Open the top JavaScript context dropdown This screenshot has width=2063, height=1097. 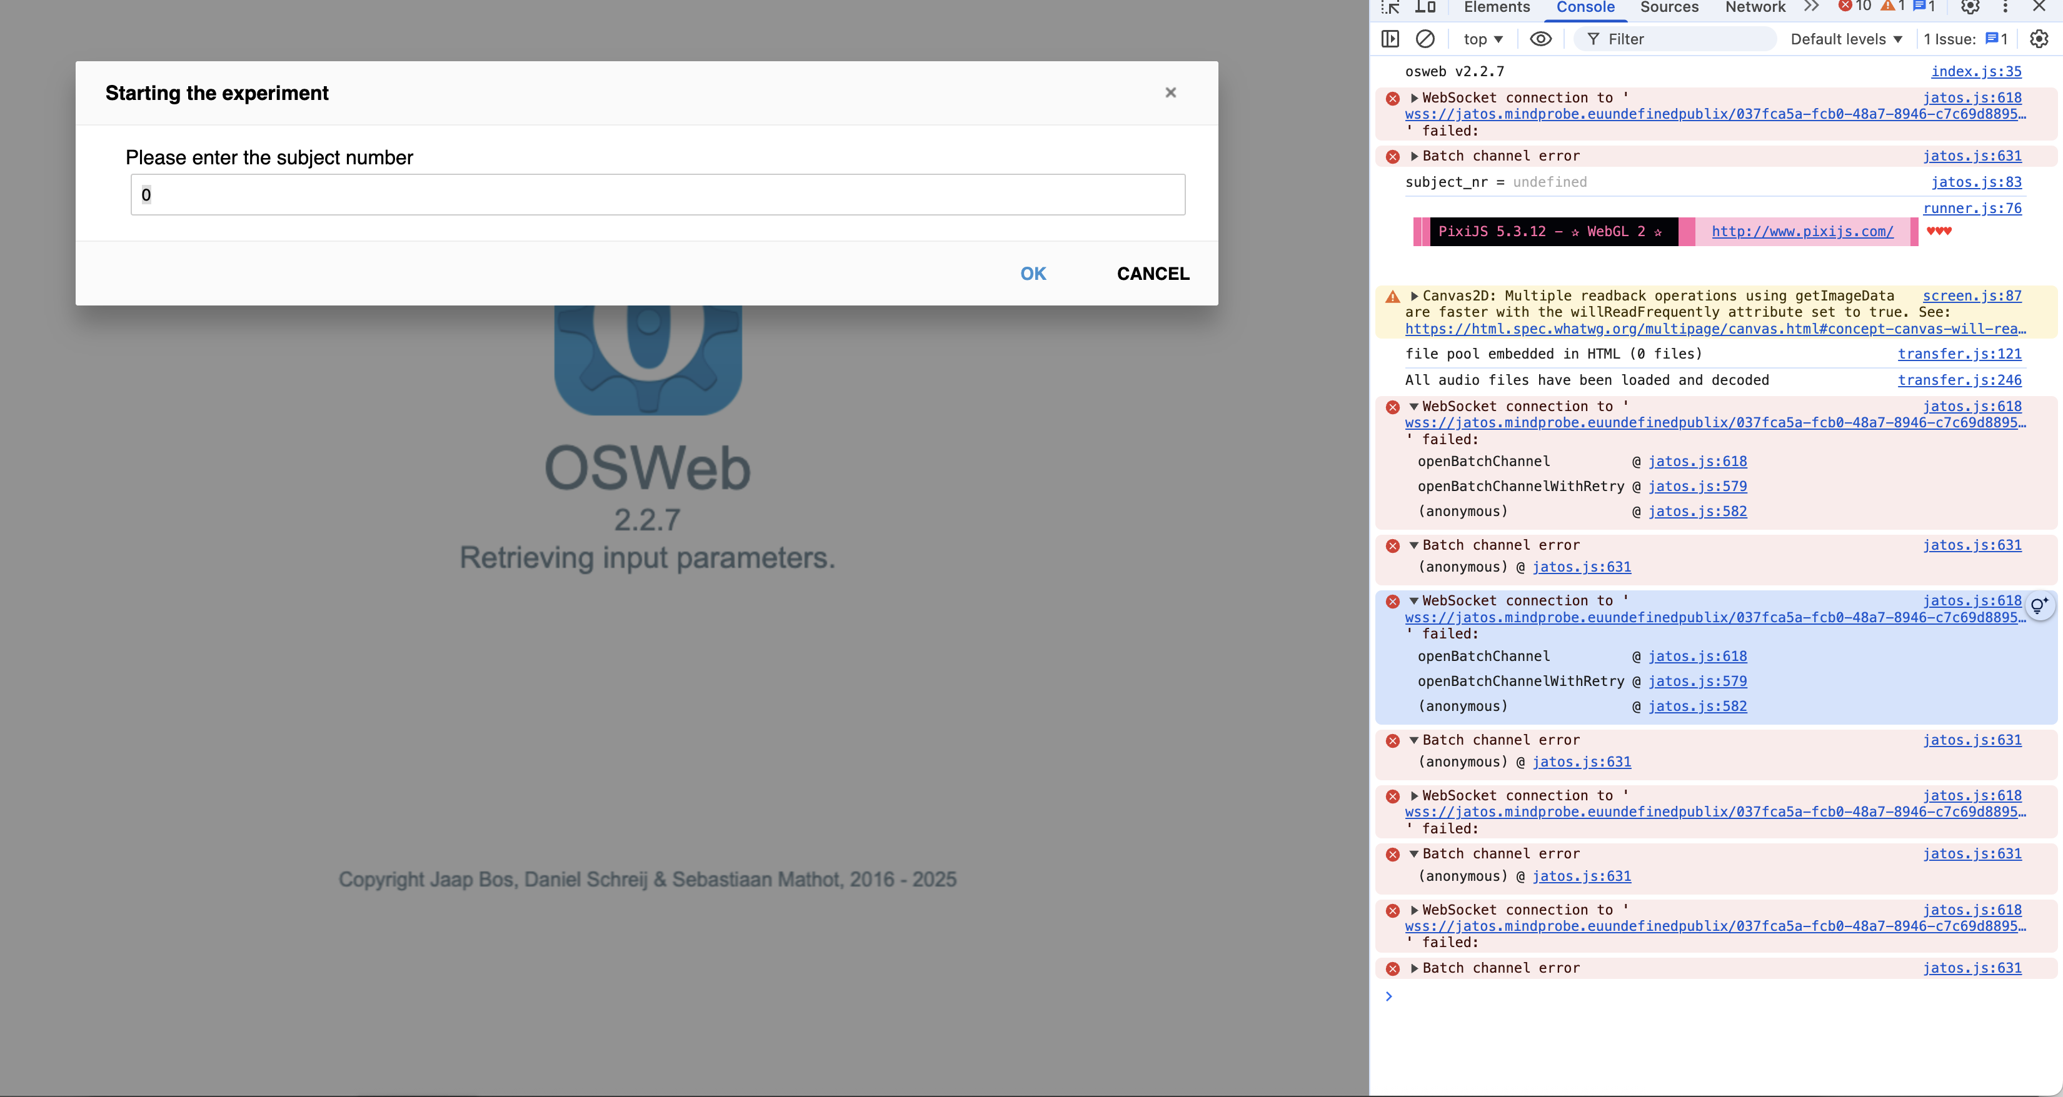1482,38
